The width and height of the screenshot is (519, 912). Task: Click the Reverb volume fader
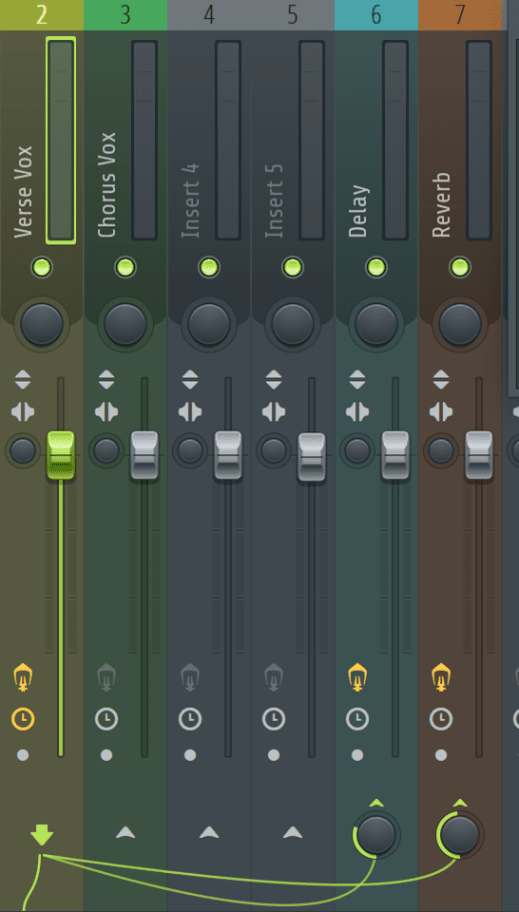tap(479, 455)
